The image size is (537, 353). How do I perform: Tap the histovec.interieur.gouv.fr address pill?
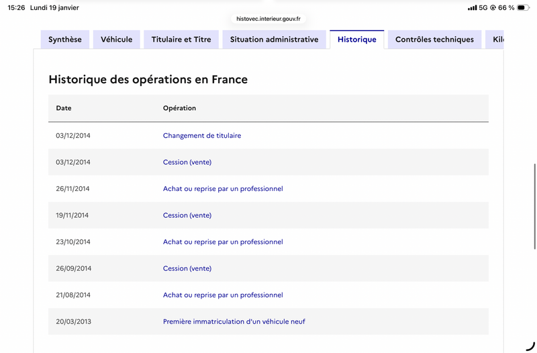tap(268, 19)
